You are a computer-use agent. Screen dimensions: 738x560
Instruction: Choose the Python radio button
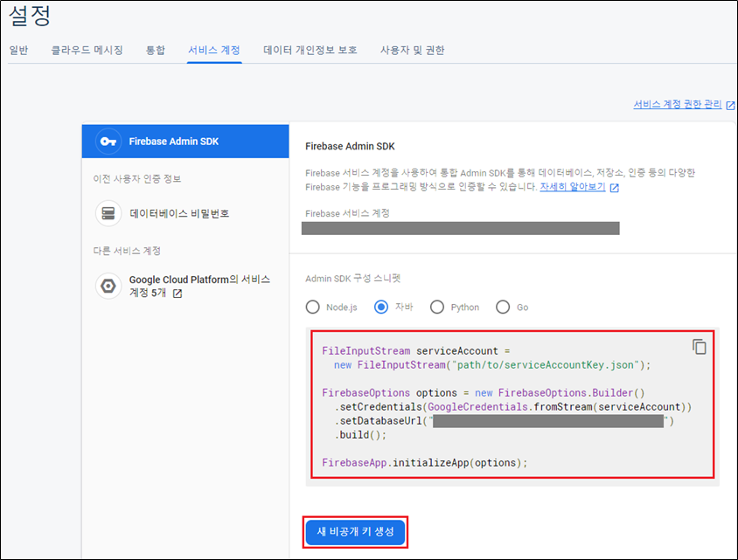(437, 307)
